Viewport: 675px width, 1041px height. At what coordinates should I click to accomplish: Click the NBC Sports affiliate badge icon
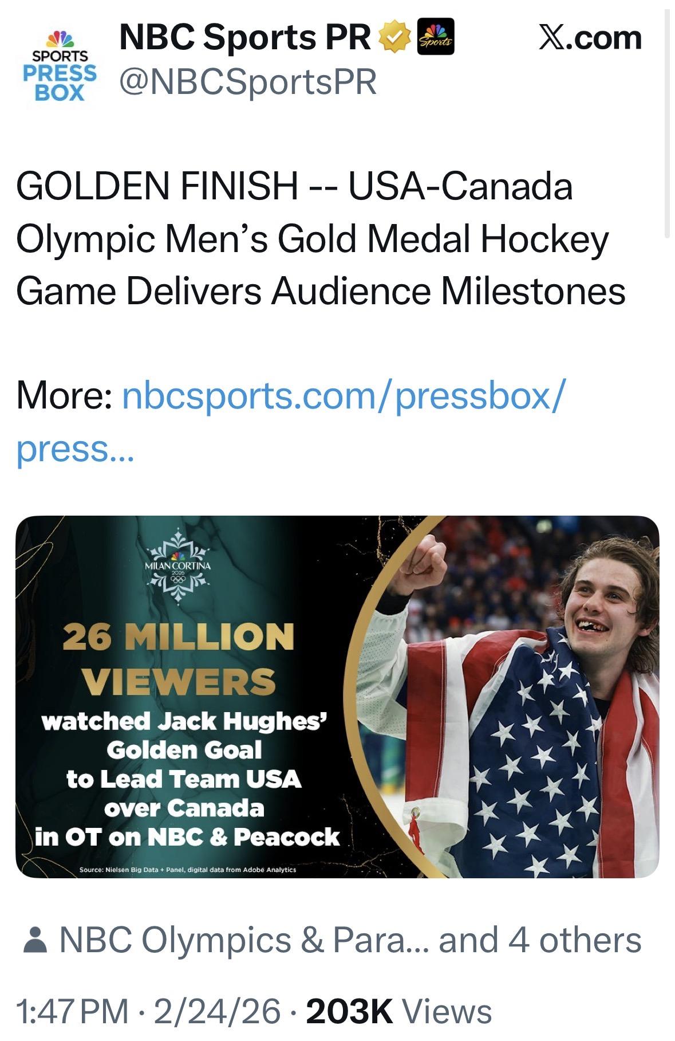click(x=436, y=38)
